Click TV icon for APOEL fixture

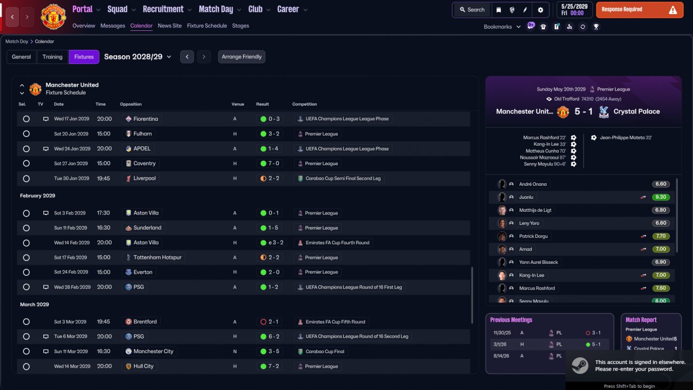pyautogui.click(x=46, y=148)
